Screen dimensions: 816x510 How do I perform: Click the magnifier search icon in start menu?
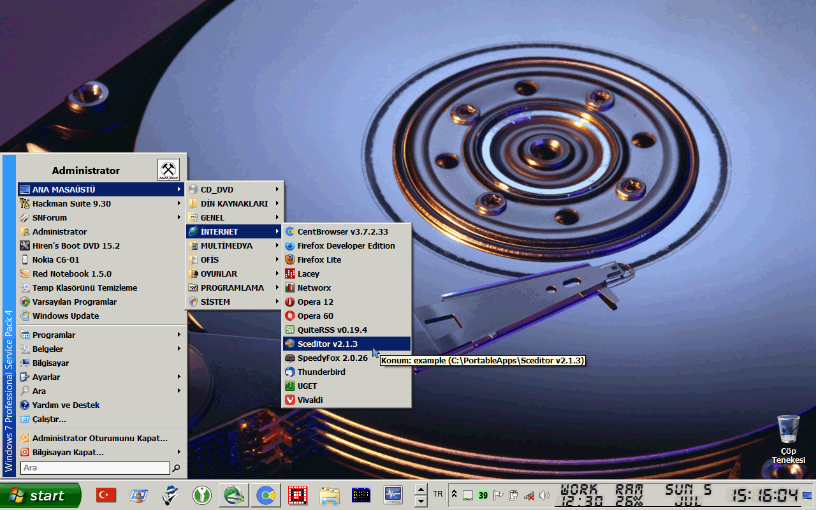point(177,468)
